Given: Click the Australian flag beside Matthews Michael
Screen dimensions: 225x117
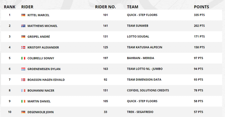Looking at the screenshot, I should click(x=23, y=26).
